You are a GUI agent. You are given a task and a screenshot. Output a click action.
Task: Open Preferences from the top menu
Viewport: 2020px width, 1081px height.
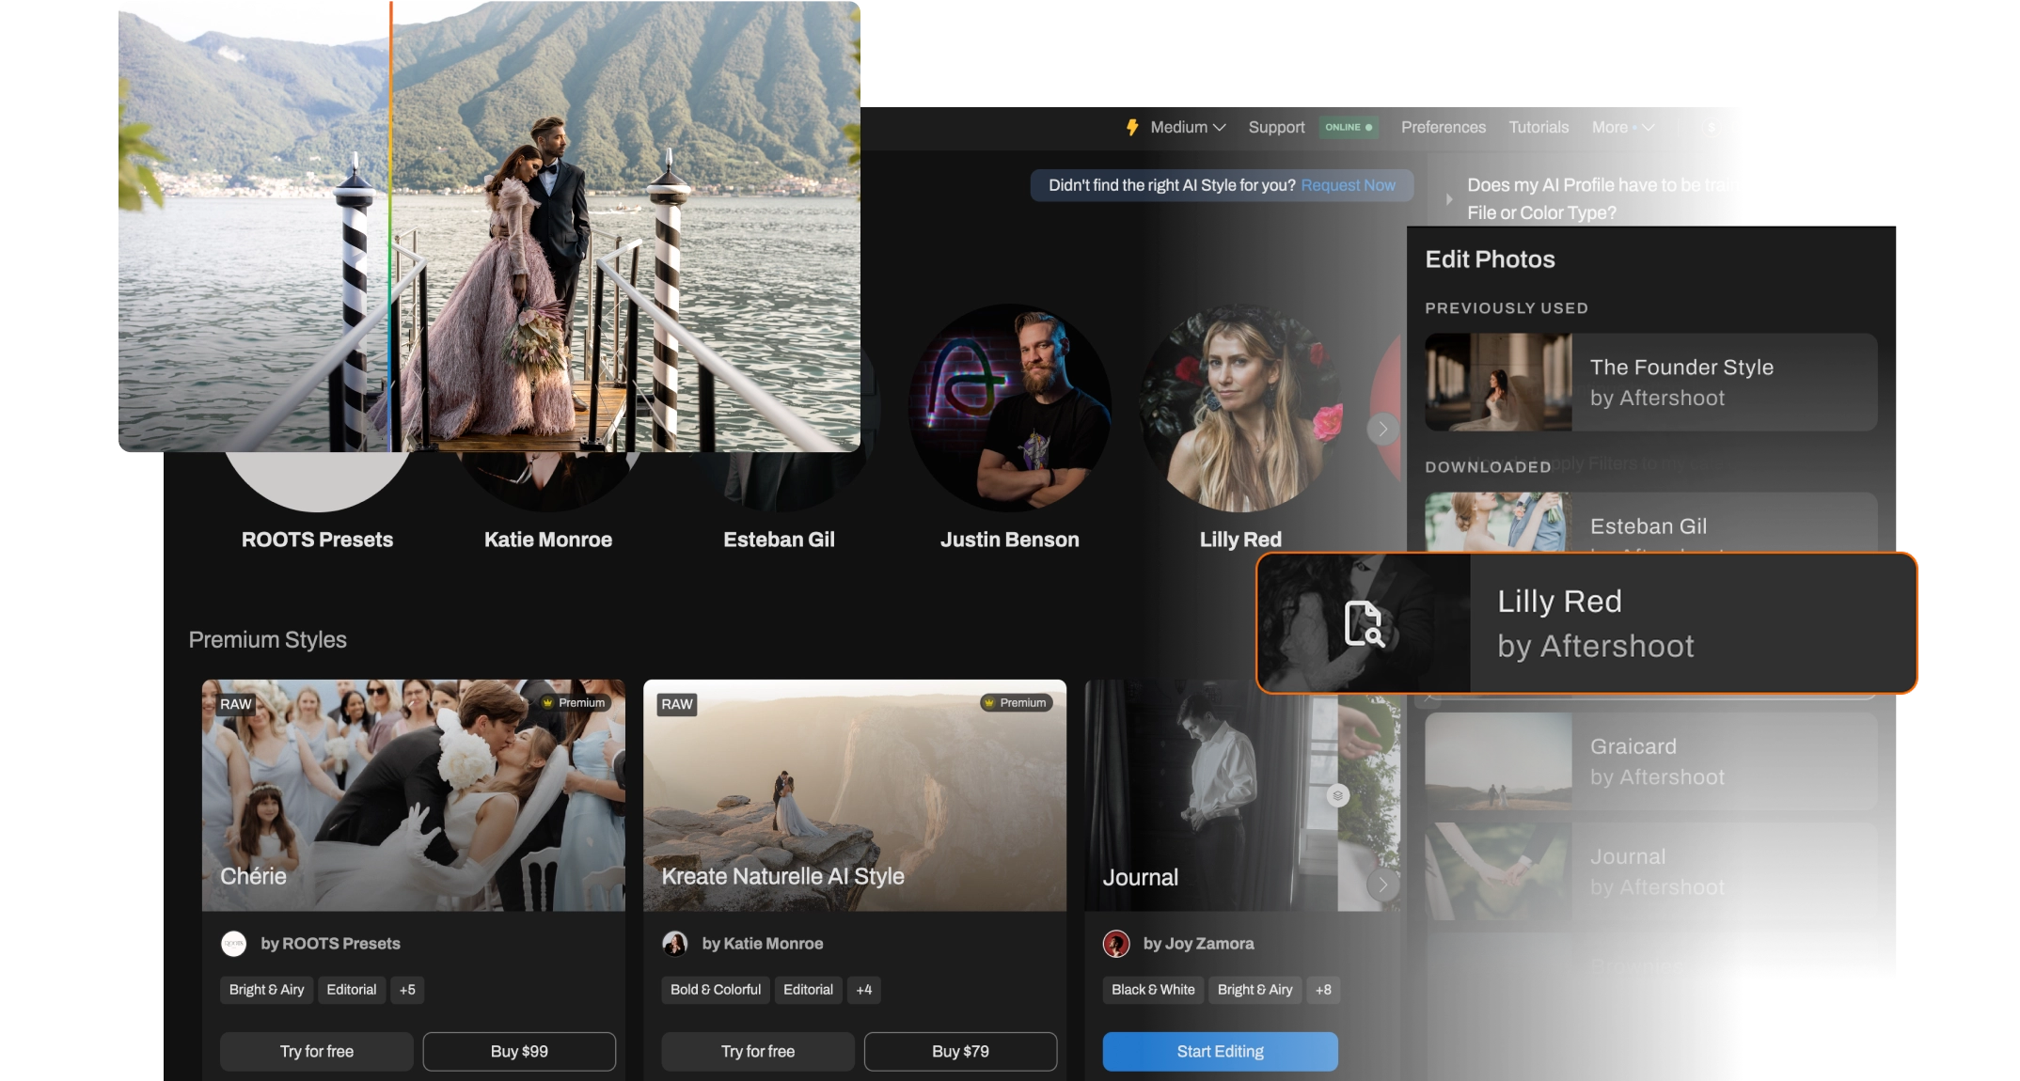point(1443,127)
